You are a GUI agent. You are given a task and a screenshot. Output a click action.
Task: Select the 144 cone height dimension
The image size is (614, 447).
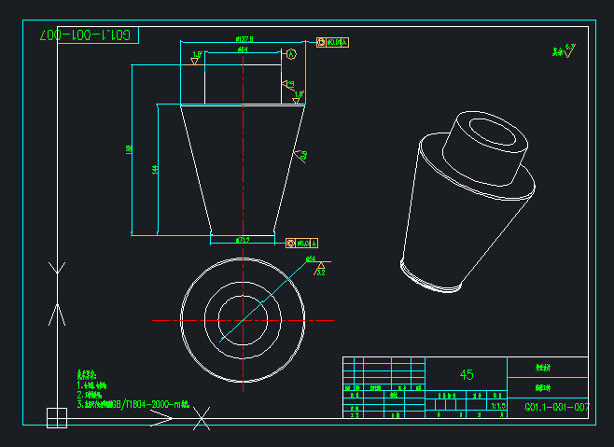tap(155, 170)
